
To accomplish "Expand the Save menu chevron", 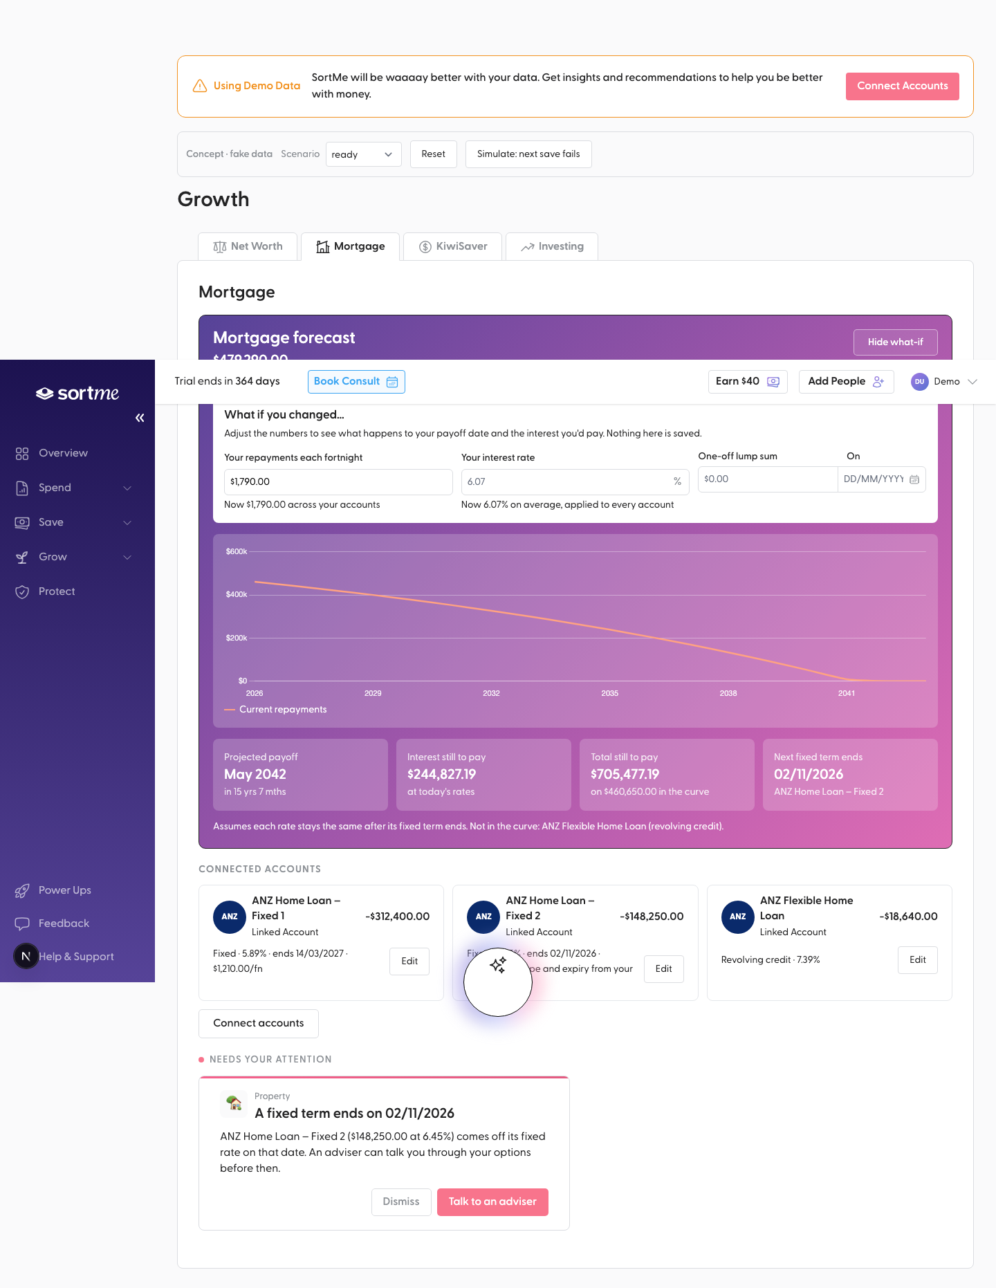I will coord(127,522).
